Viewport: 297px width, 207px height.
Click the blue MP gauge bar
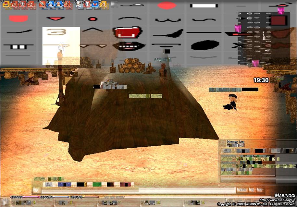click(55, 197)
